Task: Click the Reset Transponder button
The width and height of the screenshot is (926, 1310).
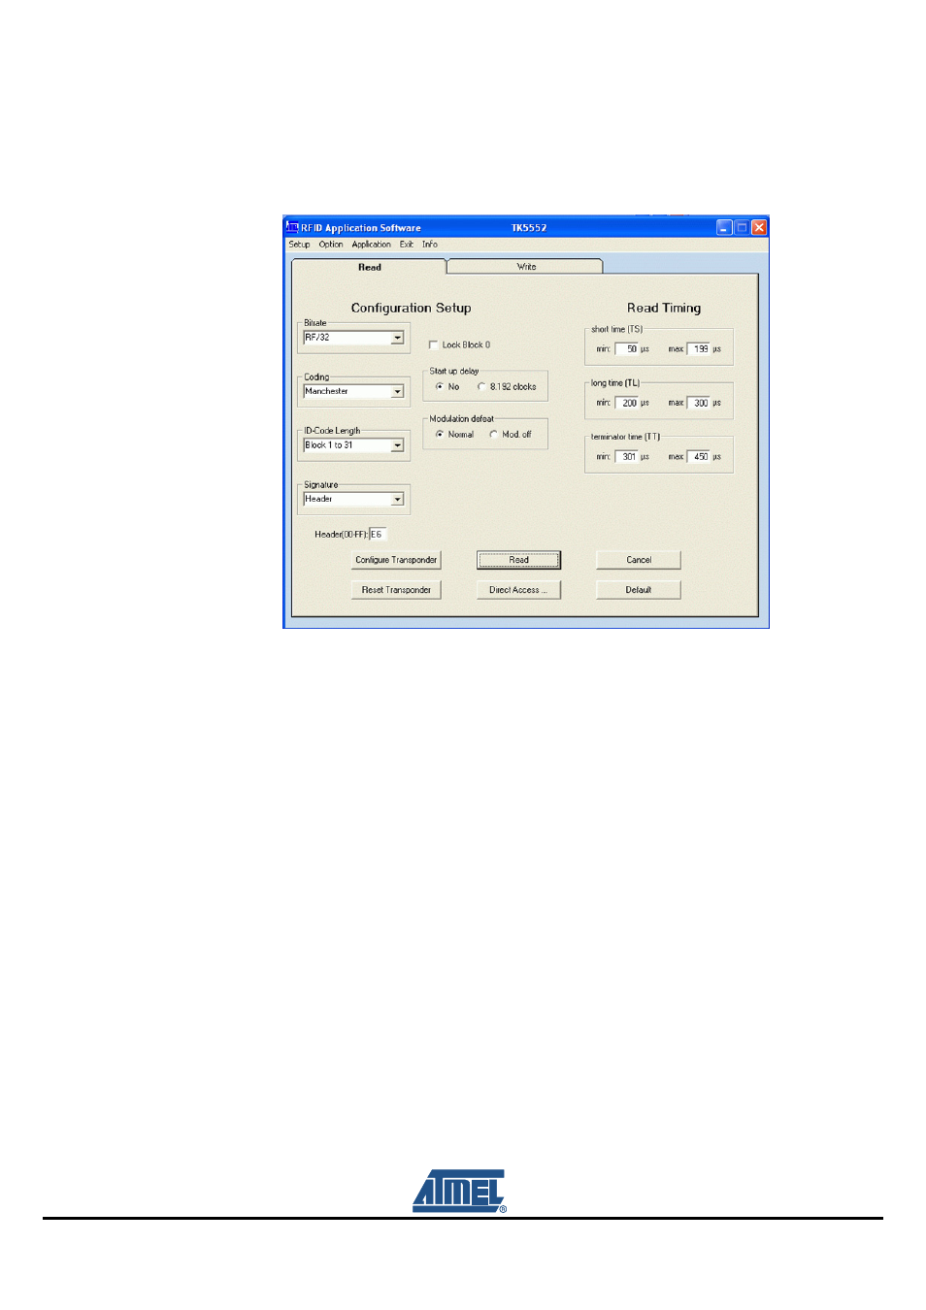Action: click(x=396, y=590)
